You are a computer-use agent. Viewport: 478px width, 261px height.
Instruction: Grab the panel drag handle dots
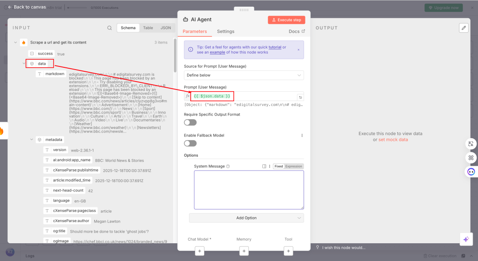(x=244, y=10)
